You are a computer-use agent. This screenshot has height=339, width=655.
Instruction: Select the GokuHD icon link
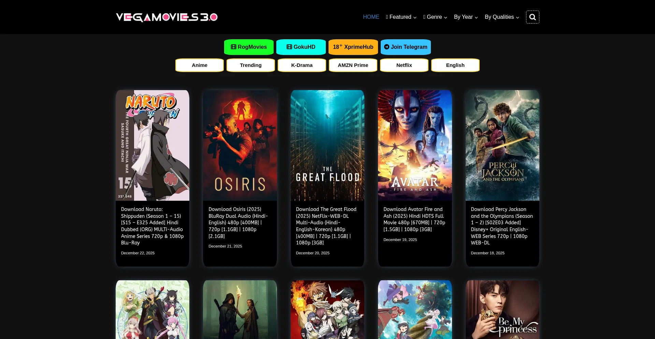289,47
